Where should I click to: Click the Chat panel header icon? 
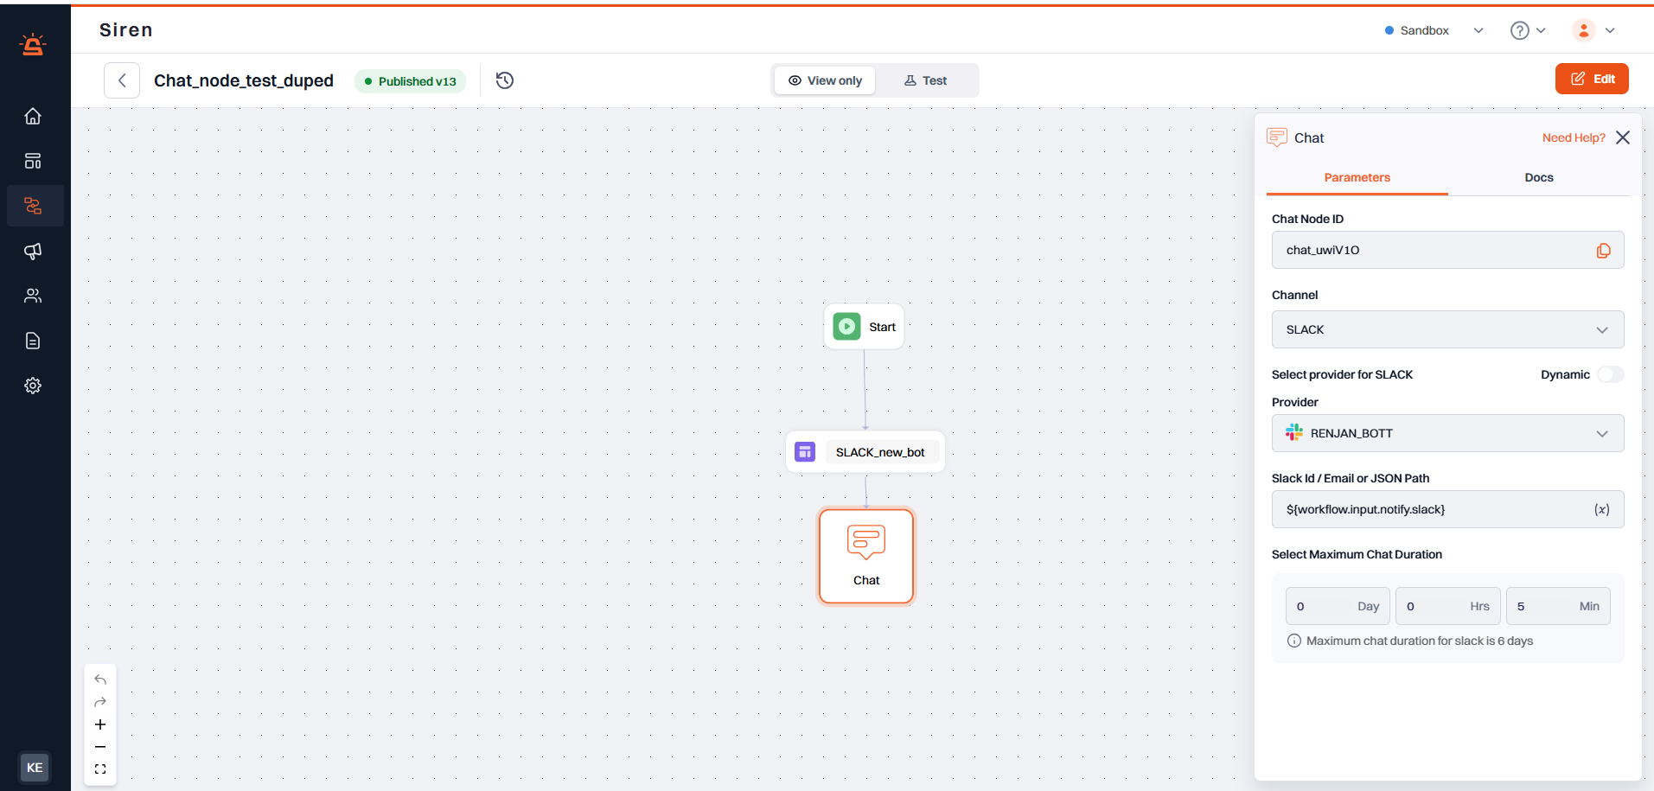[x=1277, y=137]
